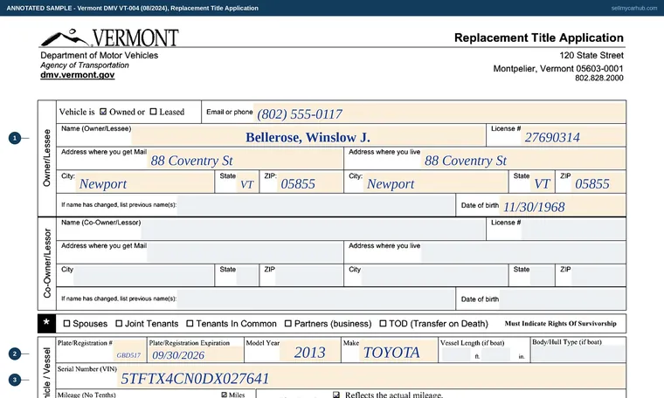Check the Owned vehicle checkbox
This screenshot has height=398, width=664.
coord(103,112)
